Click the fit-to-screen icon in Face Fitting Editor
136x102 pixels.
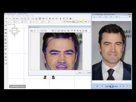tap(83, 31)
